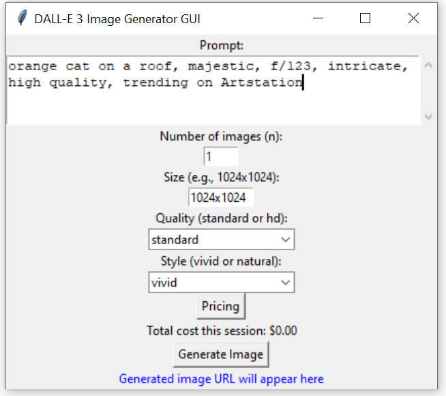Click the Generate Image button

click(221, 354)
